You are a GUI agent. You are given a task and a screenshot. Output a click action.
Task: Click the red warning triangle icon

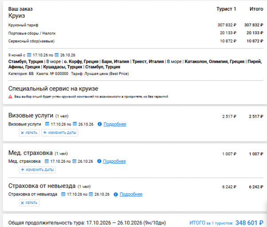click(10, 97)
